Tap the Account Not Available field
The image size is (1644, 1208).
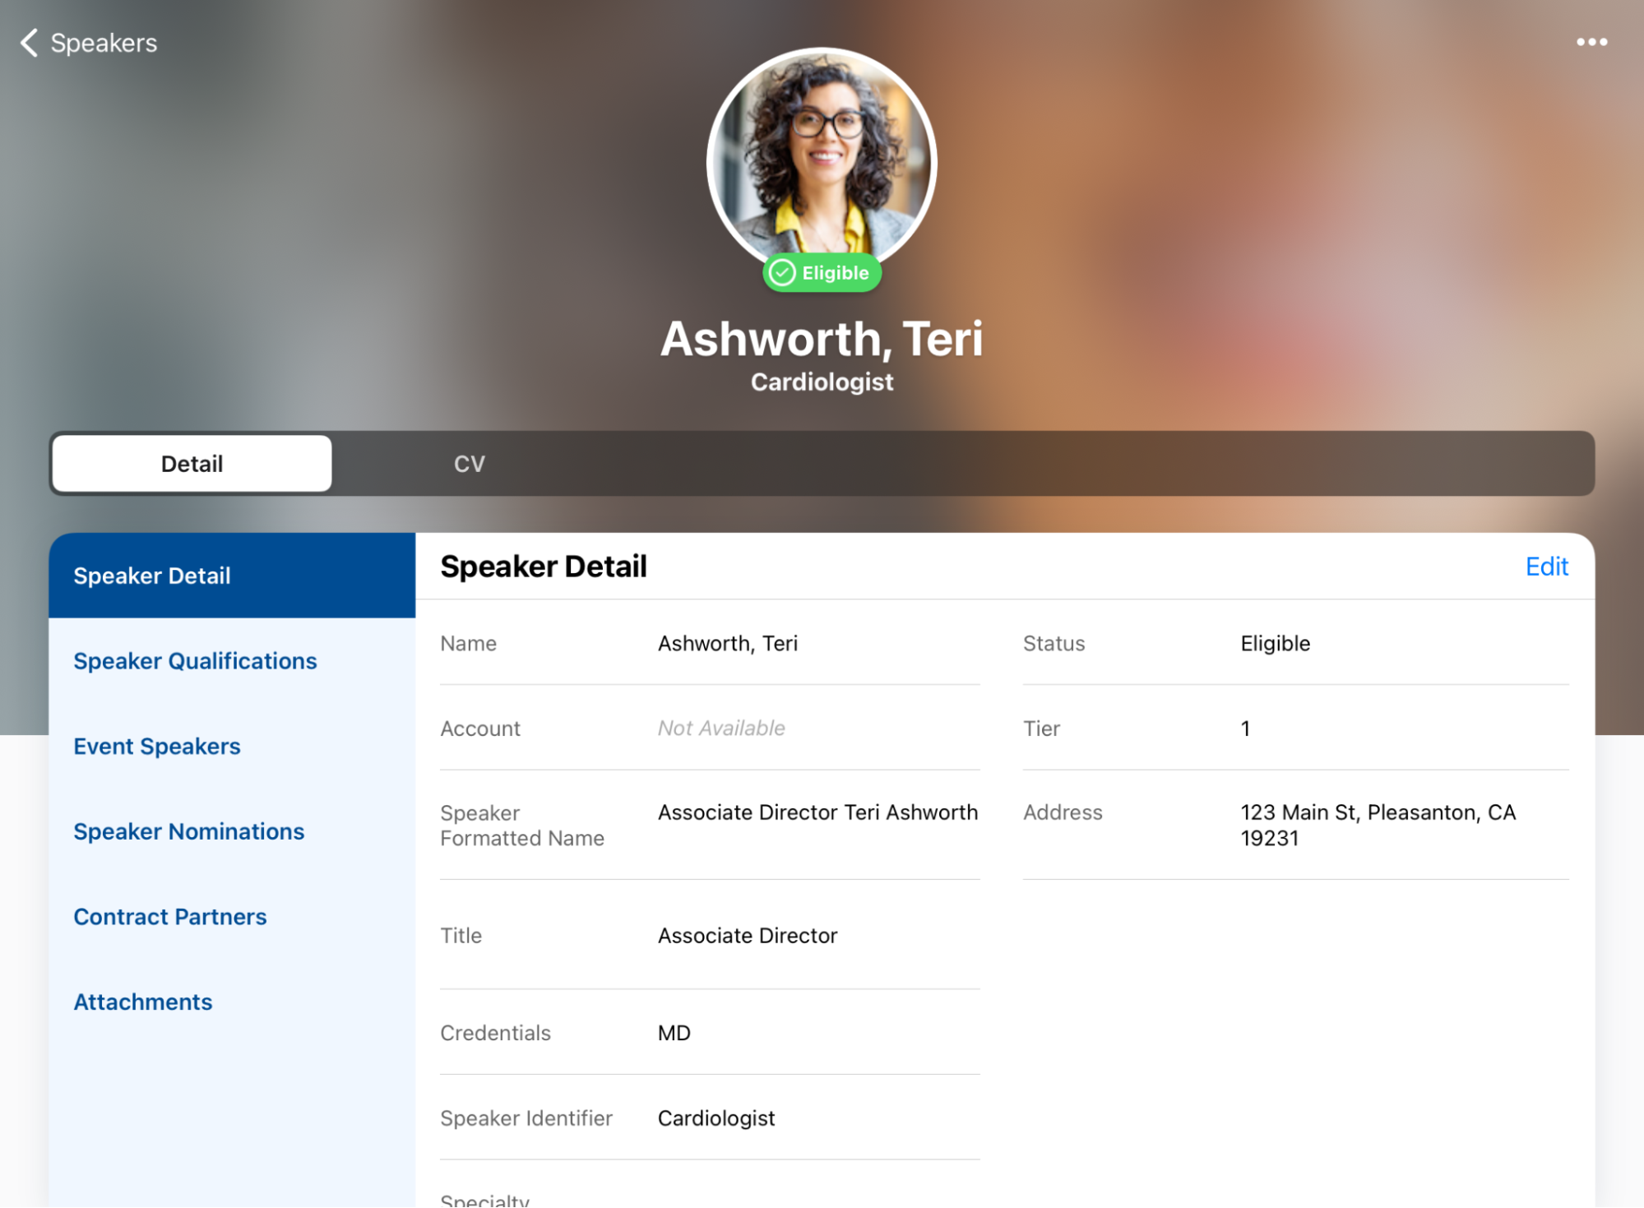click(720, 729)
